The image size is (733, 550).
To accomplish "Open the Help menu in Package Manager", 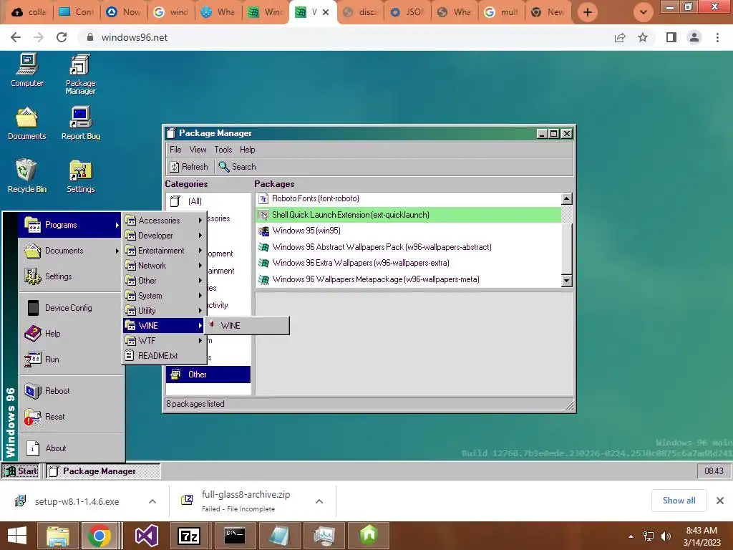I will coord(247,150).
